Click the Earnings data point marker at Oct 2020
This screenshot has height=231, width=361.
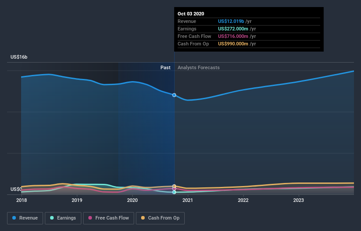(x=174, y=192)
